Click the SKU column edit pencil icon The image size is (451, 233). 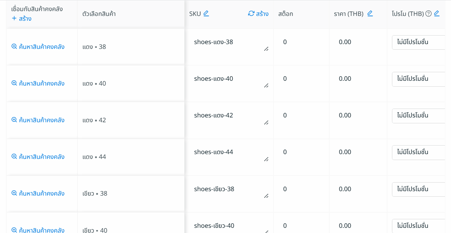(206, 14)
